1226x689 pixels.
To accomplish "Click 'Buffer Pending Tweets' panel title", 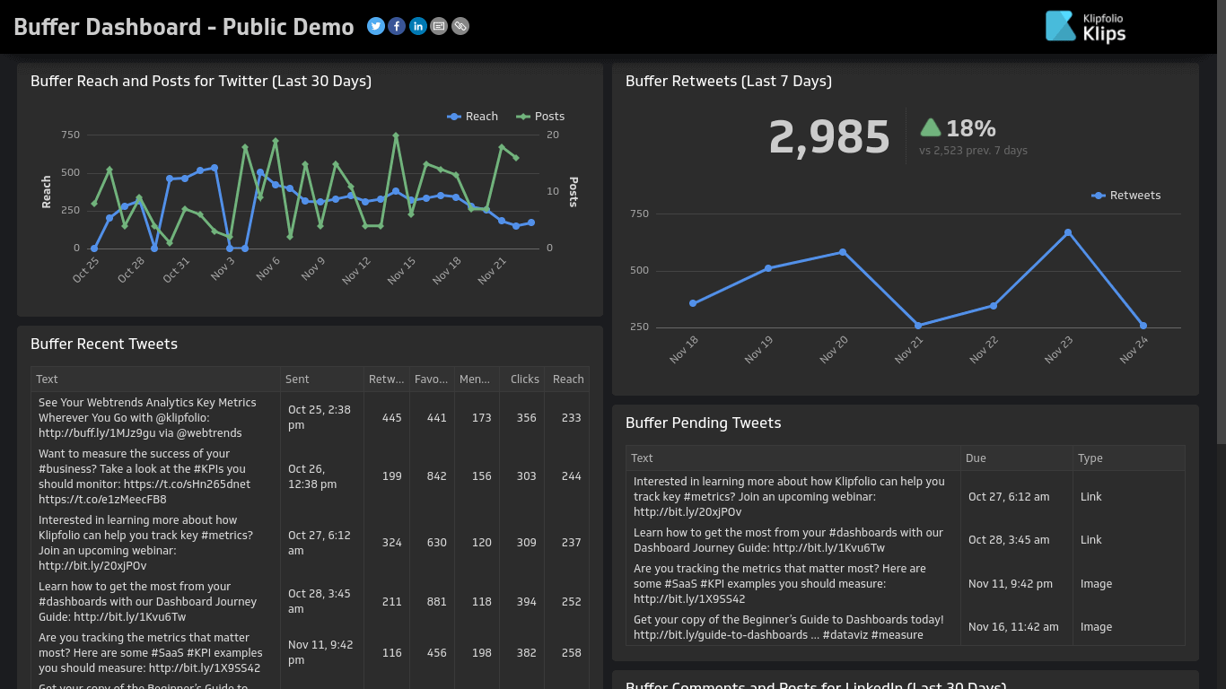I will pyautogui.click(x=704, y=423).
